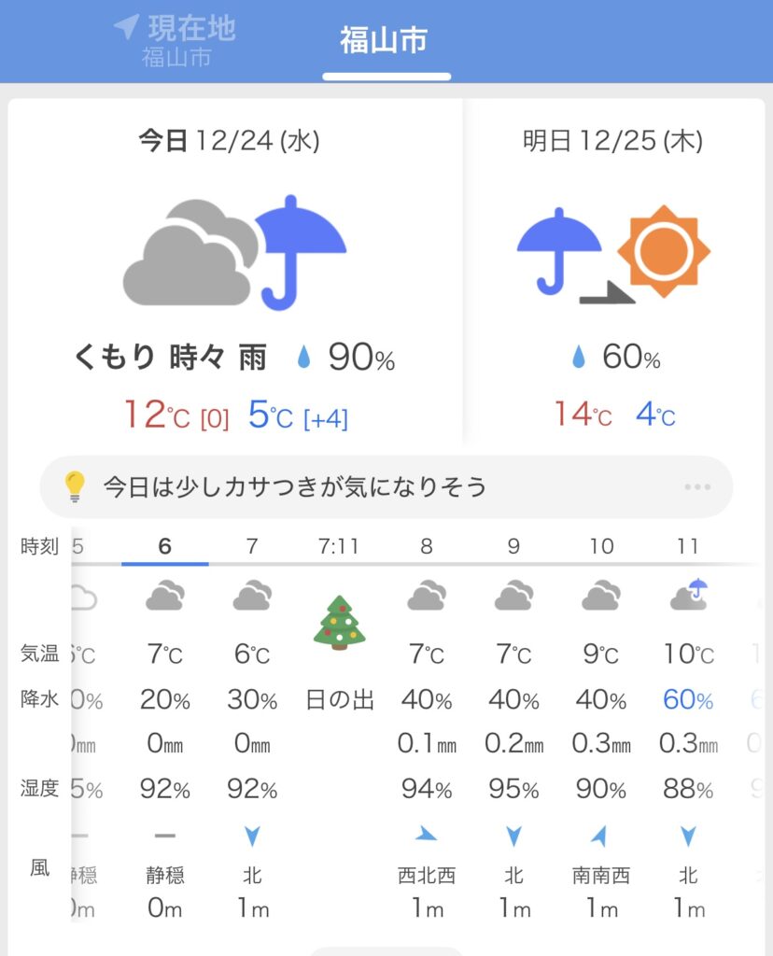Tap the location arrow icon
Image resolution: width=773 pixels, height=956 pixels.
click(126, 26)
